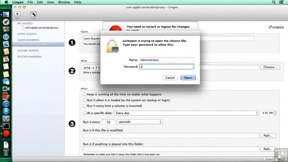
Task: Open the document stack in dock
Action: [6, 144]
